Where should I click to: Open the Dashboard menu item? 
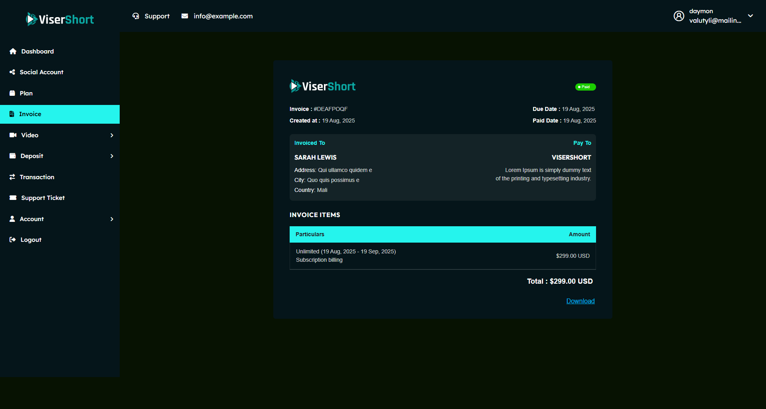[60, 51]
